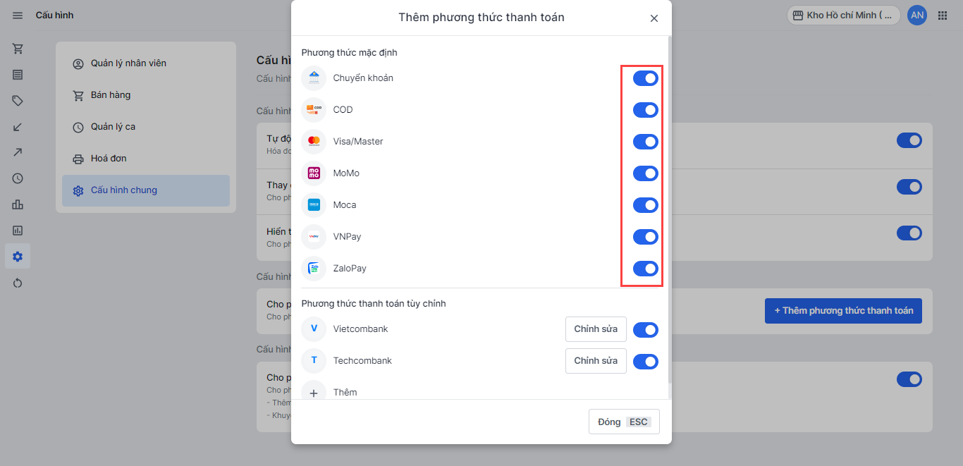Open the apps grid icon in top bar
Image resolution: width=963 pixels, height=466 pixels.
pos(943,16)
